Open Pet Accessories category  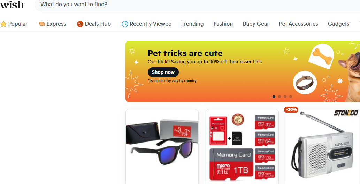298,24
